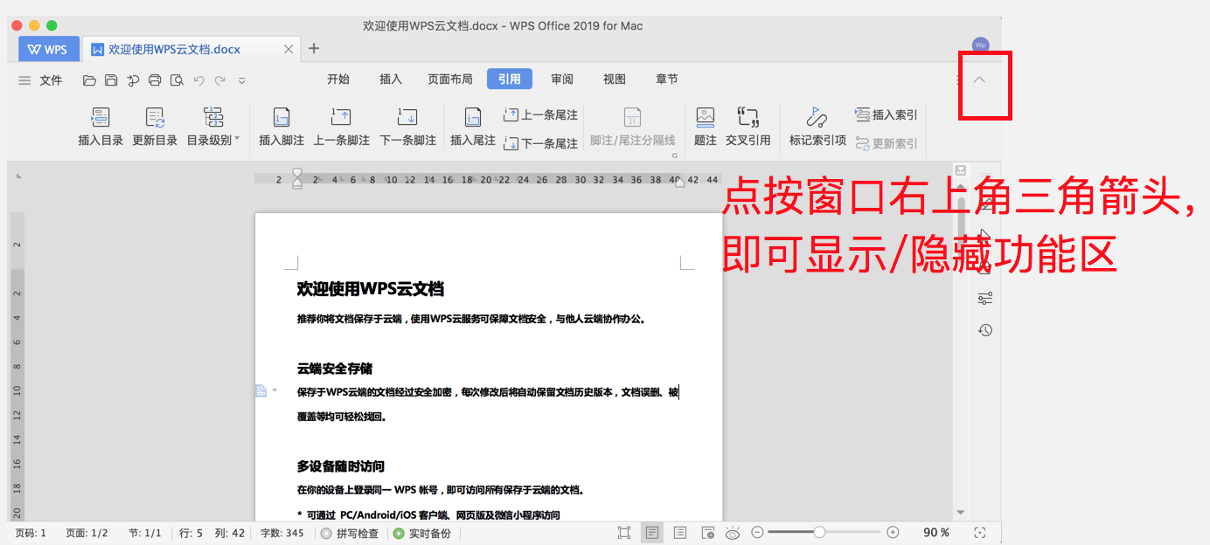Toggle 拼写检查 spell check option
The height and width of the screenshot is (545, 1210).
350,533
